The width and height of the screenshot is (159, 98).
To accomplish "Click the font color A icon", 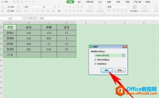I will [x=54, y=11].
